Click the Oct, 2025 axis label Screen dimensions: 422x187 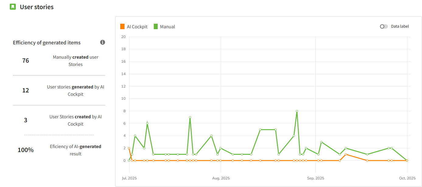coord(407,178)
